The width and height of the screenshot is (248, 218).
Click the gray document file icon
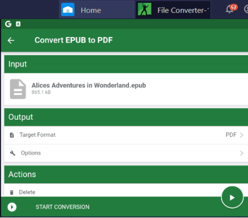click(18, 89)
